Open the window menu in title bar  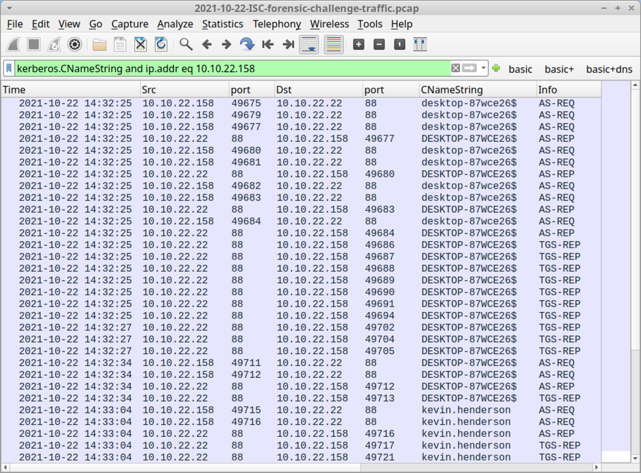click(9, 9)
